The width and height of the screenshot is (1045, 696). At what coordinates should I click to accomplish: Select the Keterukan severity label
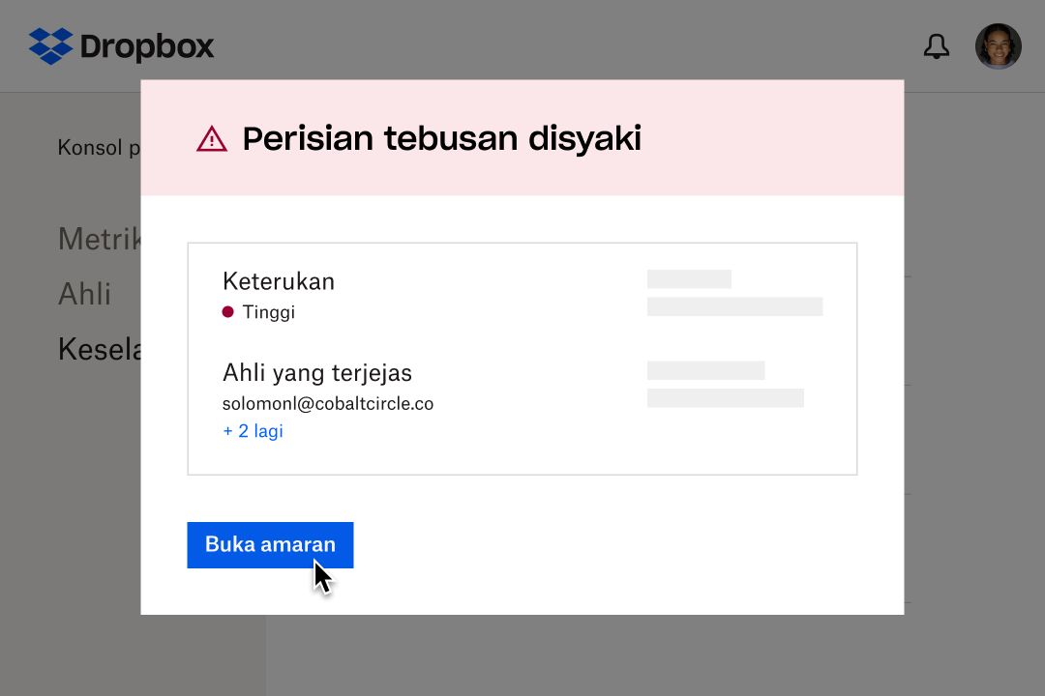pyautogui.click(x=279, y=281)
